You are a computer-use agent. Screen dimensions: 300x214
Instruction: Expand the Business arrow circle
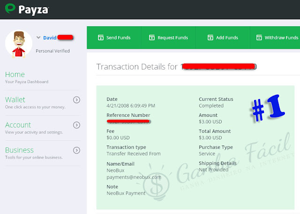tap(76, 150)
